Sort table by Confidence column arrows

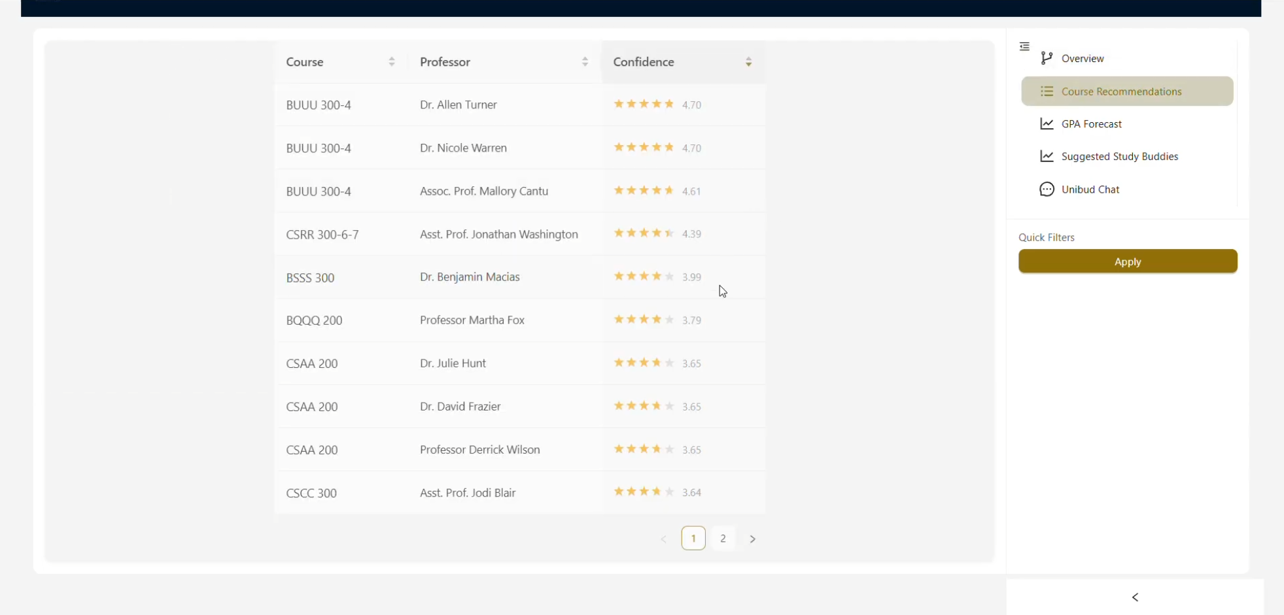[749, 62]
